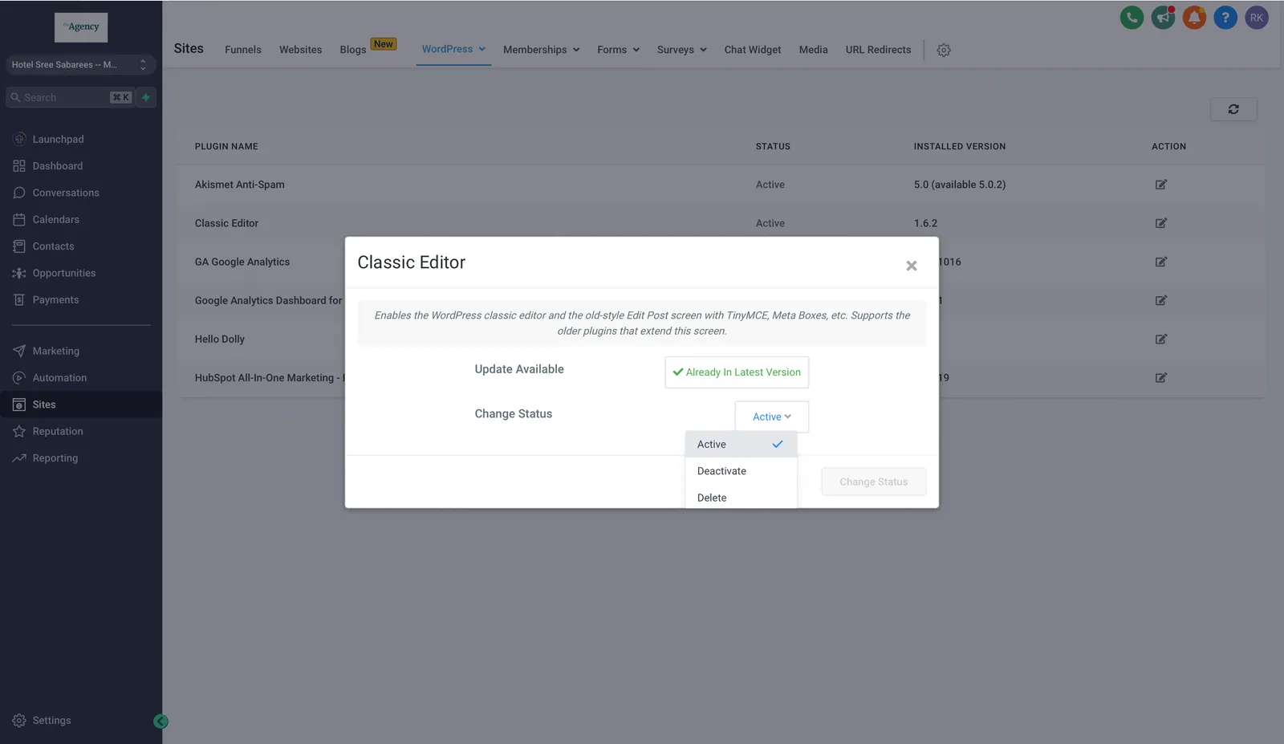
Task: Select Sites in the sidebar
Action: [80, 405]
